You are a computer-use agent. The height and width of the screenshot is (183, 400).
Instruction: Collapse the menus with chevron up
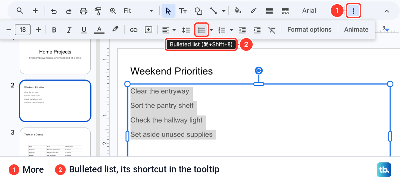pos(387,11)
